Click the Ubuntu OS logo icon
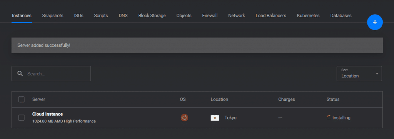Image resolution: width=394 pixels, height=139 pixels. [184, 118]
